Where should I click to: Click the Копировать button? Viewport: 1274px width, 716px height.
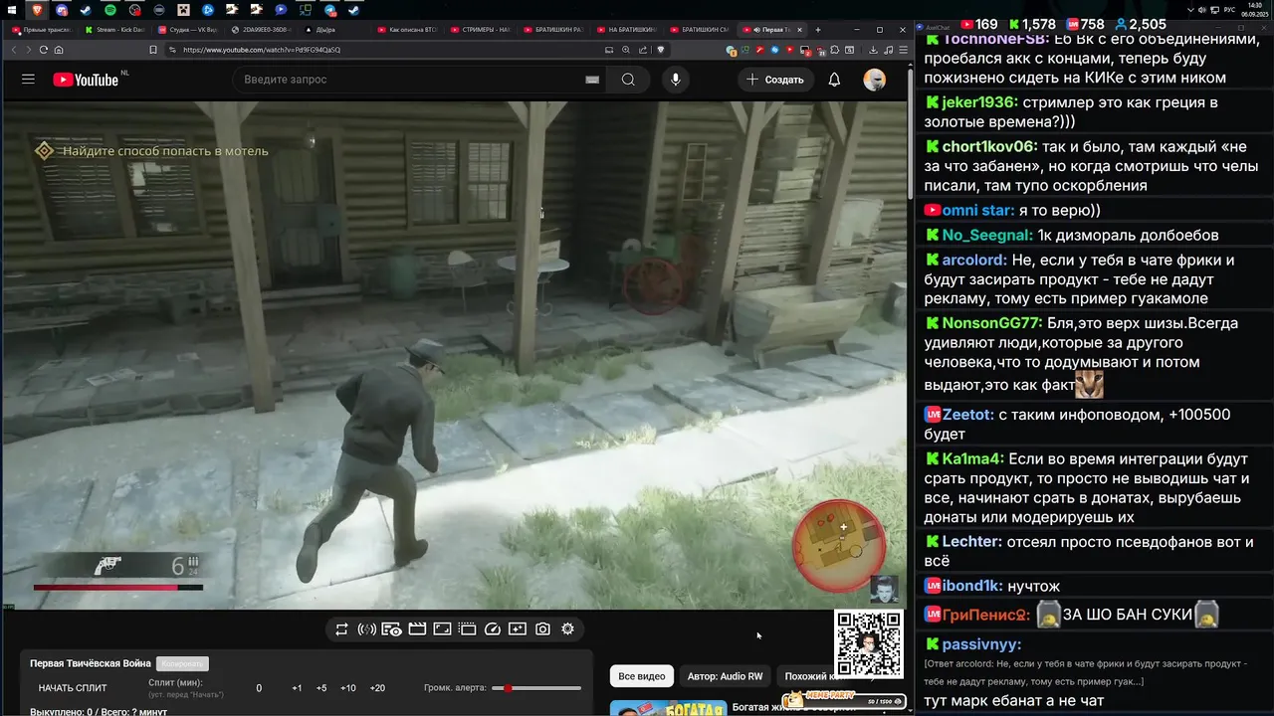(x=182, y=663)
